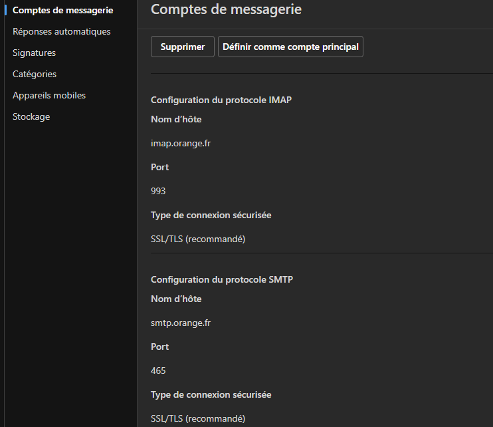Screen dimensions: 493x427
Task: Click the Nom d'hôte label in IMAP section
Action: (x=176, y=120)
